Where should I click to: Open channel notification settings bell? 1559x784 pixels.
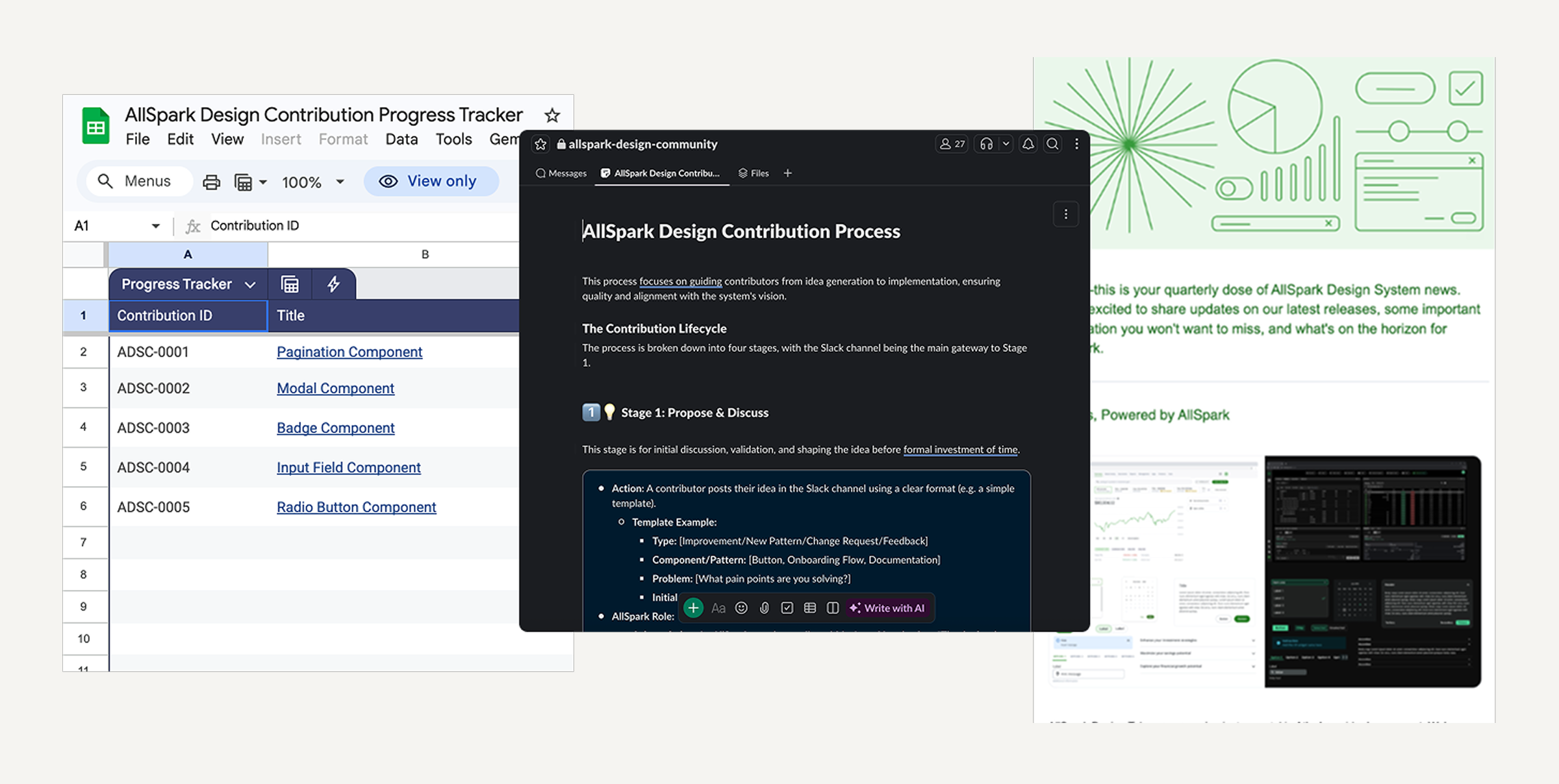[1028, 143]
